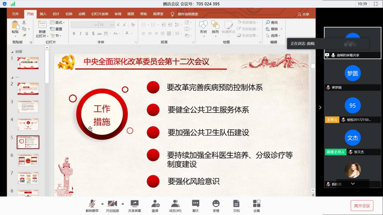Exit full screen mode icon
Screen dimensions: 383x215
[x=376, y=4]
